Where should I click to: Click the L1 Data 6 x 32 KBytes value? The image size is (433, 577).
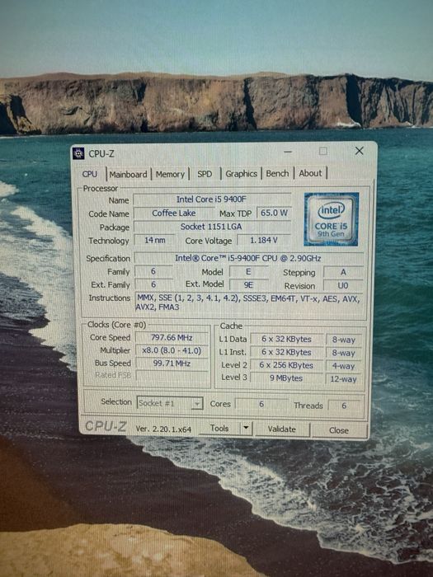click(x=286, y=339)
